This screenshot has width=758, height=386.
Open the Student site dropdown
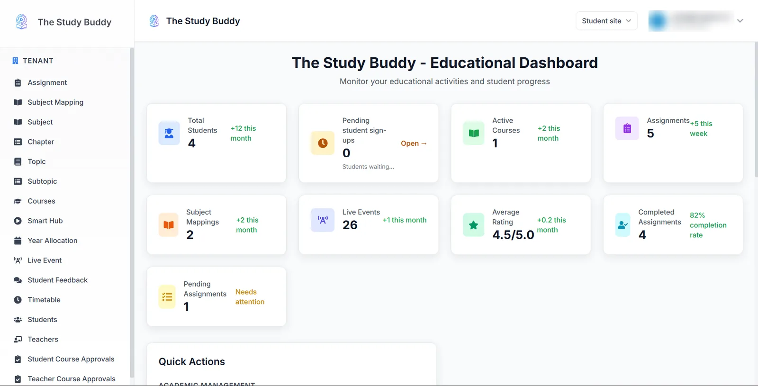[x=606, y=21]
